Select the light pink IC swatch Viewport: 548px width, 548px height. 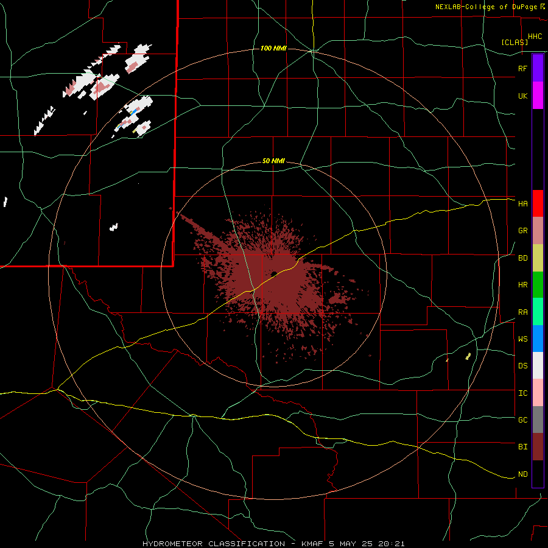tap(538, 393)
